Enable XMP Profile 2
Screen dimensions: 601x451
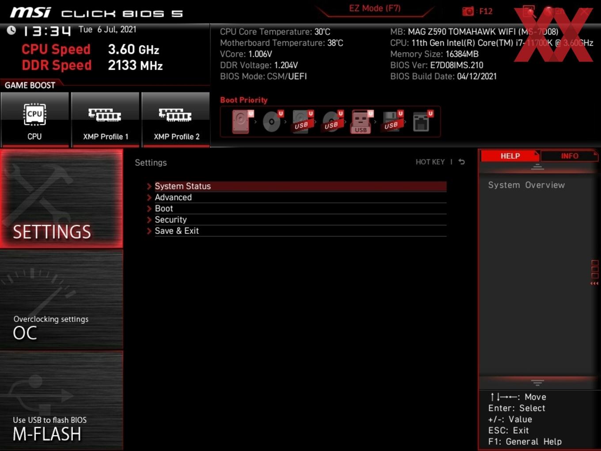click(176, 119)
